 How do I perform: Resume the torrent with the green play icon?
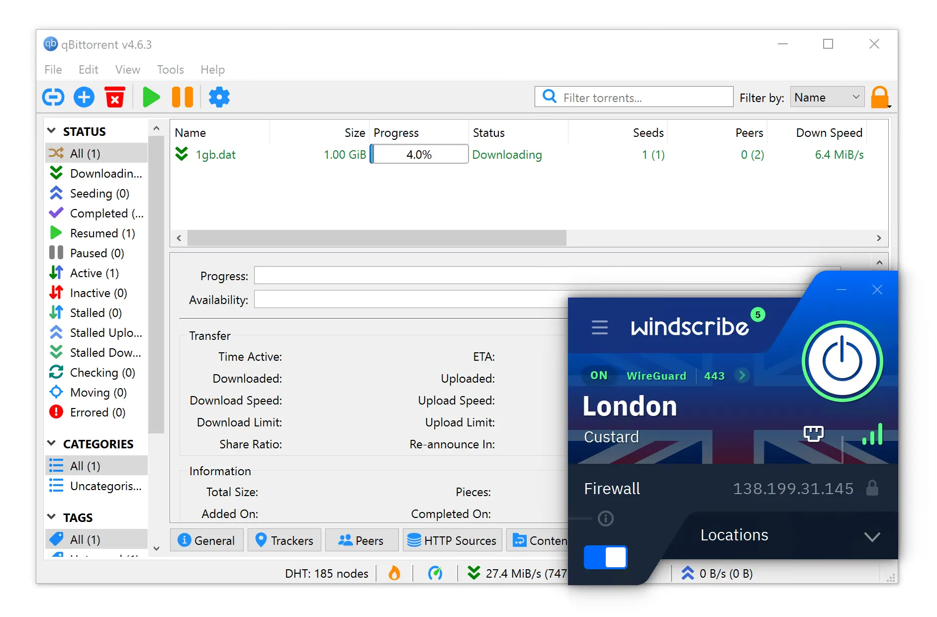point(152,97)
